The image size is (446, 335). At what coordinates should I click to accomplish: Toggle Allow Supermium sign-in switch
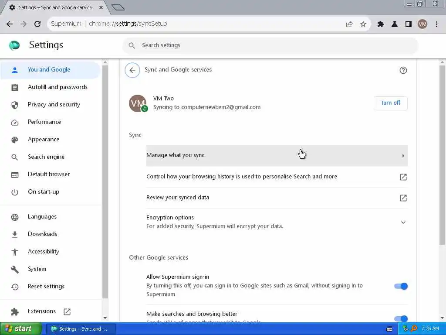pyautogui.click(x=401, y=286)
